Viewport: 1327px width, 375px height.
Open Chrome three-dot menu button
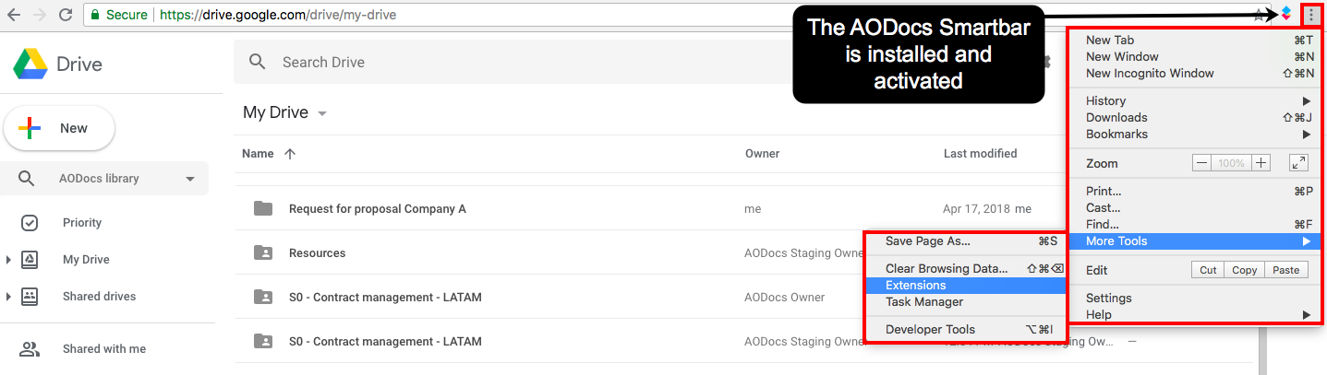(1311, 14)
